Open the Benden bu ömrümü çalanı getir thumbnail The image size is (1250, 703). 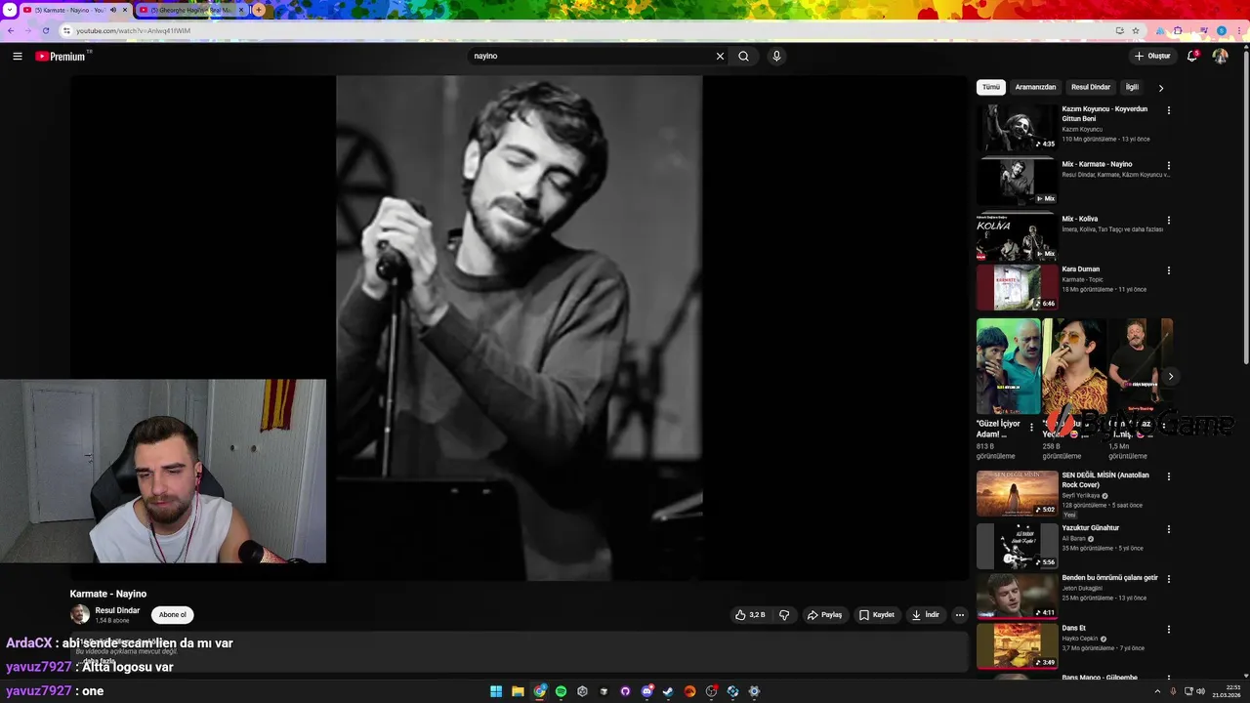coord(1017,596)
